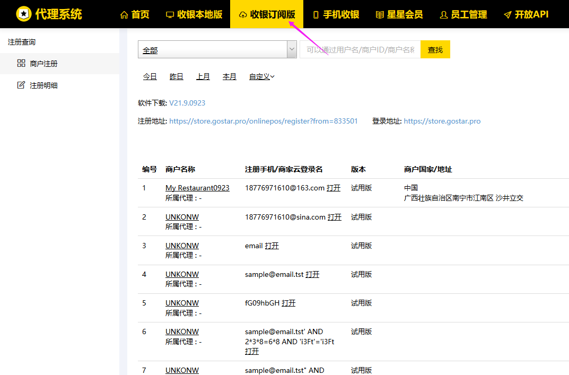Click 打开 next to sample@email.tst in row 4

pyautogui.click(x=312, y=274)
